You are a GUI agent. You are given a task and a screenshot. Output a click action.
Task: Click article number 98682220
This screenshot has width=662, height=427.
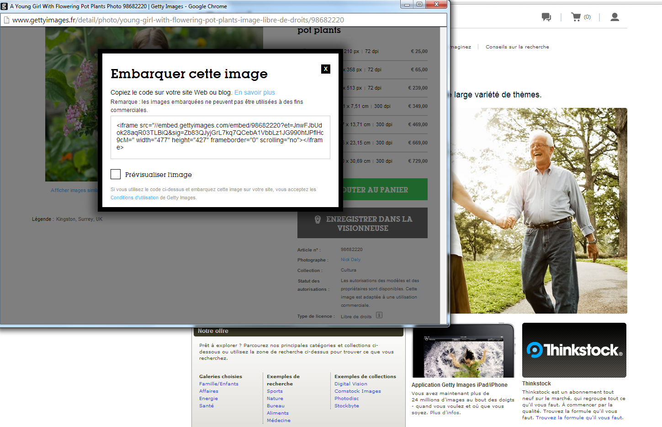click(x=352, y=250)
